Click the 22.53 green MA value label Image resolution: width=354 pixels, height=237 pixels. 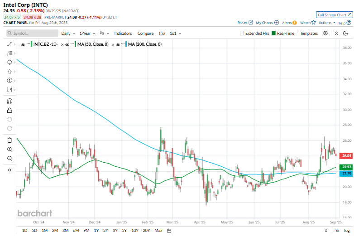pyautogui.click(x=346, y=167)
